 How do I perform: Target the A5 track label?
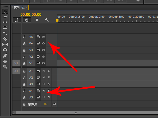(x=31, y=97)
